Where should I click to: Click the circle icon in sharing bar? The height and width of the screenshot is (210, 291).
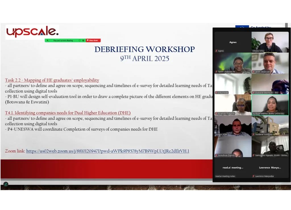80,41
